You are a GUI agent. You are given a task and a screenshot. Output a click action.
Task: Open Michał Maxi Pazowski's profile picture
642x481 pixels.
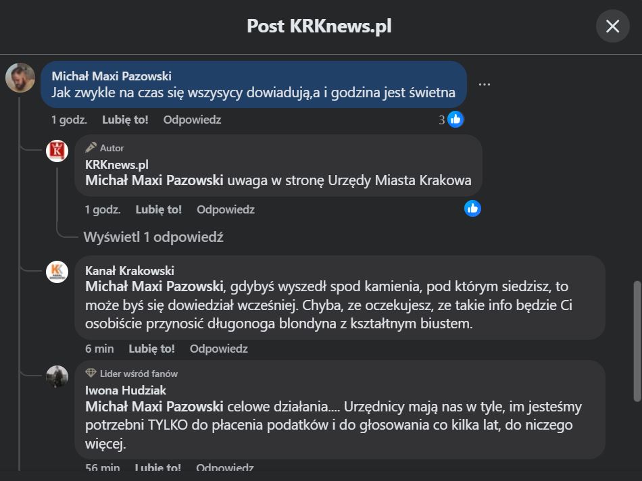pos(20,78)
